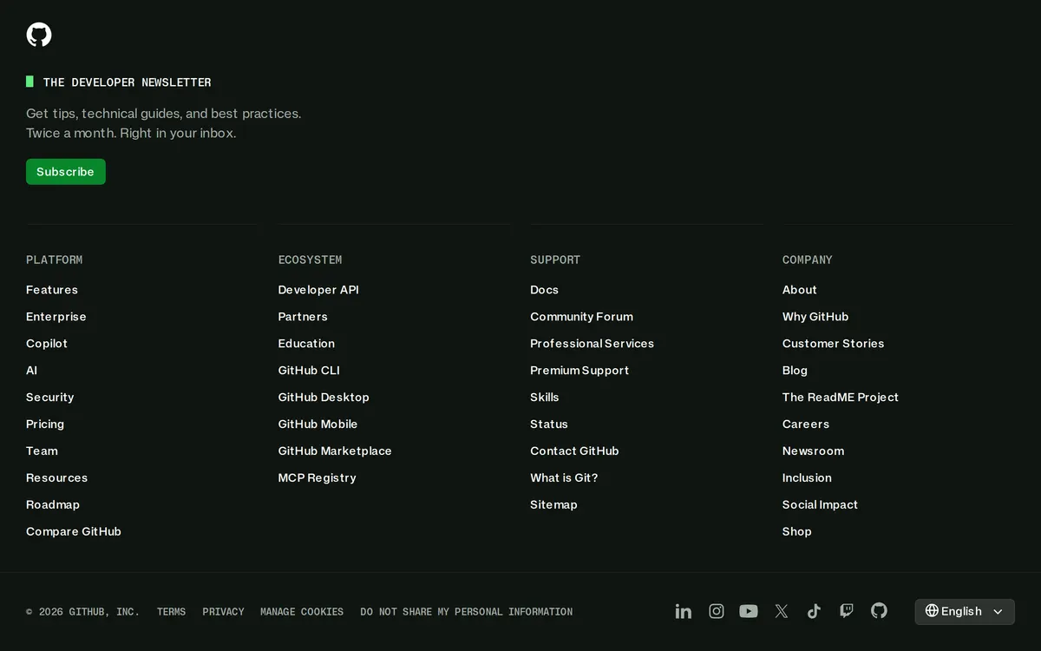Open GitHub's LinkedIn page icon

(x=684, y=611)
